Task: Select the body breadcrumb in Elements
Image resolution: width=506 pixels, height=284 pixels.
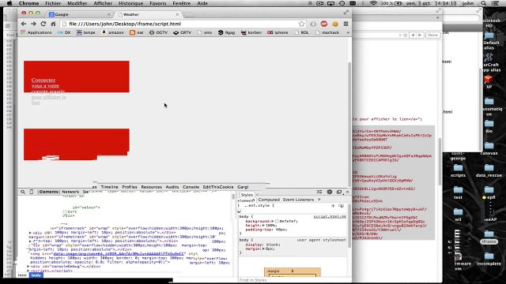Action: tap(36, 275)
